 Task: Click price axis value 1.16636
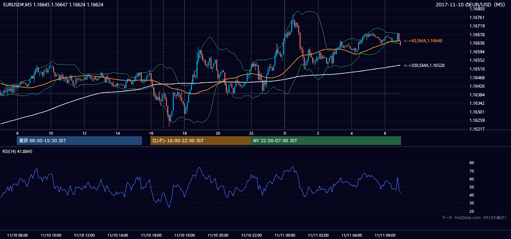coord(477,43)
